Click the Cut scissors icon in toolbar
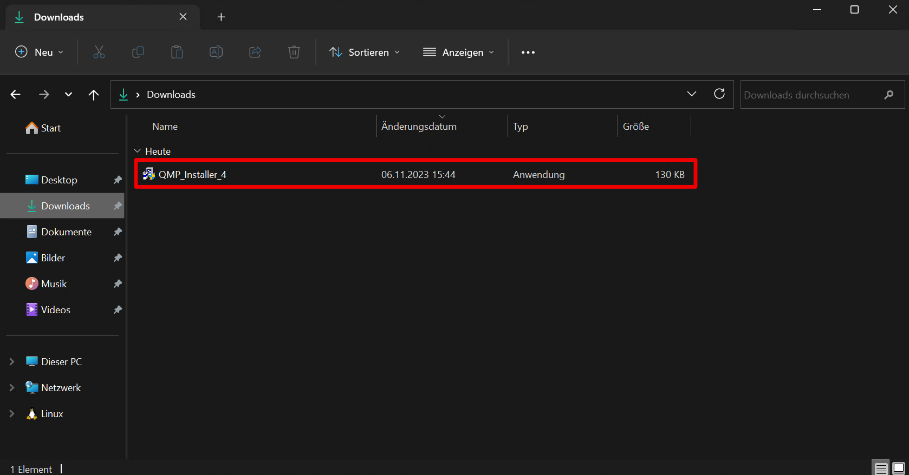909x475 pixels. point(99,52)
